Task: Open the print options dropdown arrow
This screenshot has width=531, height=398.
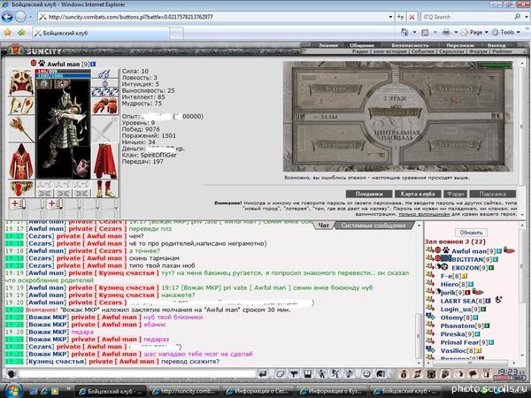Action: [456, 32]
